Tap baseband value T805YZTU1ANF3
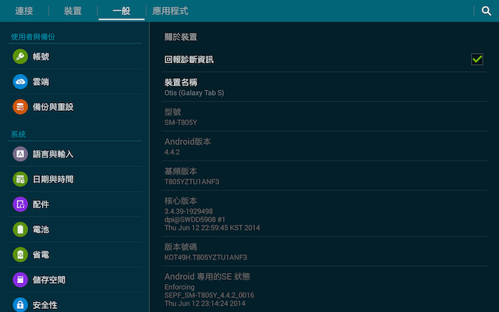This screenshot has width=499, height=312. pos(192,182)
